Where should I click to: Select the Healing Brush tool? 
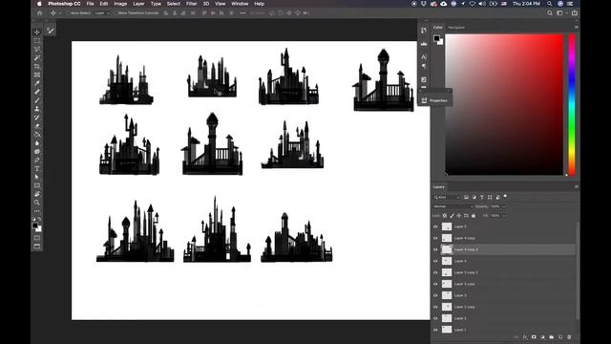click(x=37, y=92)
